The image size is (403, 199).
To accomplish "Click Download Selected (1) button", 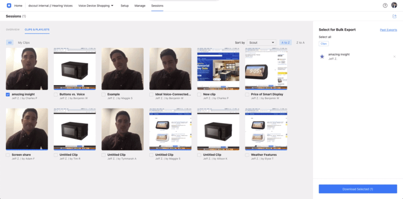I will [x=358, y=189].
